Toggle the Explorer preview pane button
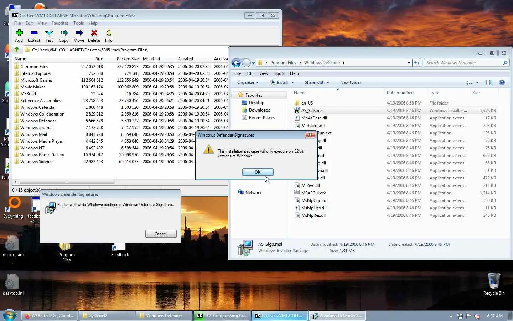The image size is (513, 321). tap(489, 82)
